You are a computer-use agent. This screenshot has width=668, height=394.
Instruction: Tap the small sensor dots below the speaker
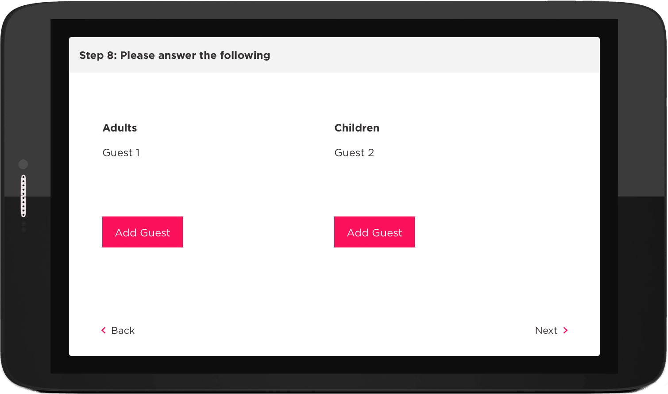tap(23, 227)
